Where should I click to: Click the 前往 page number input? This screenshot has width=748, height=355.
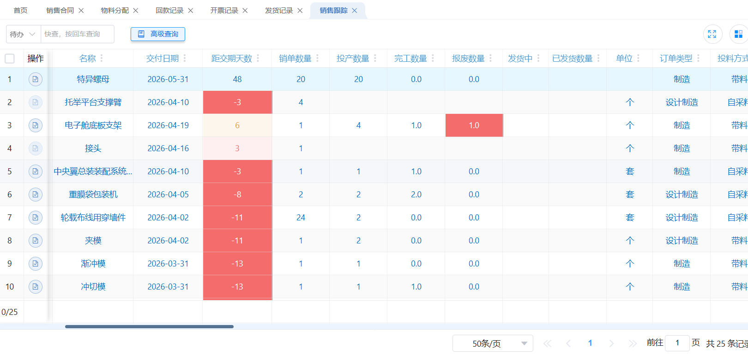tap(677, 343)
